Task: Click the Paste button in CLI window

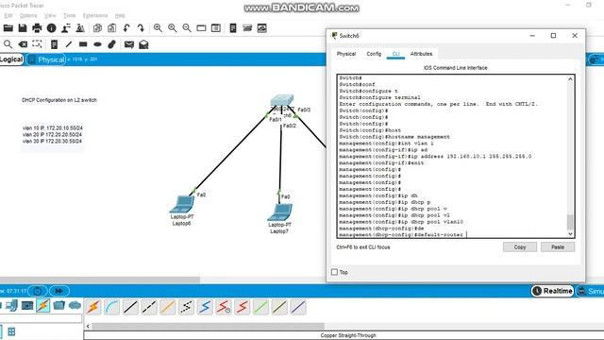Action: (x=558, y=247)
